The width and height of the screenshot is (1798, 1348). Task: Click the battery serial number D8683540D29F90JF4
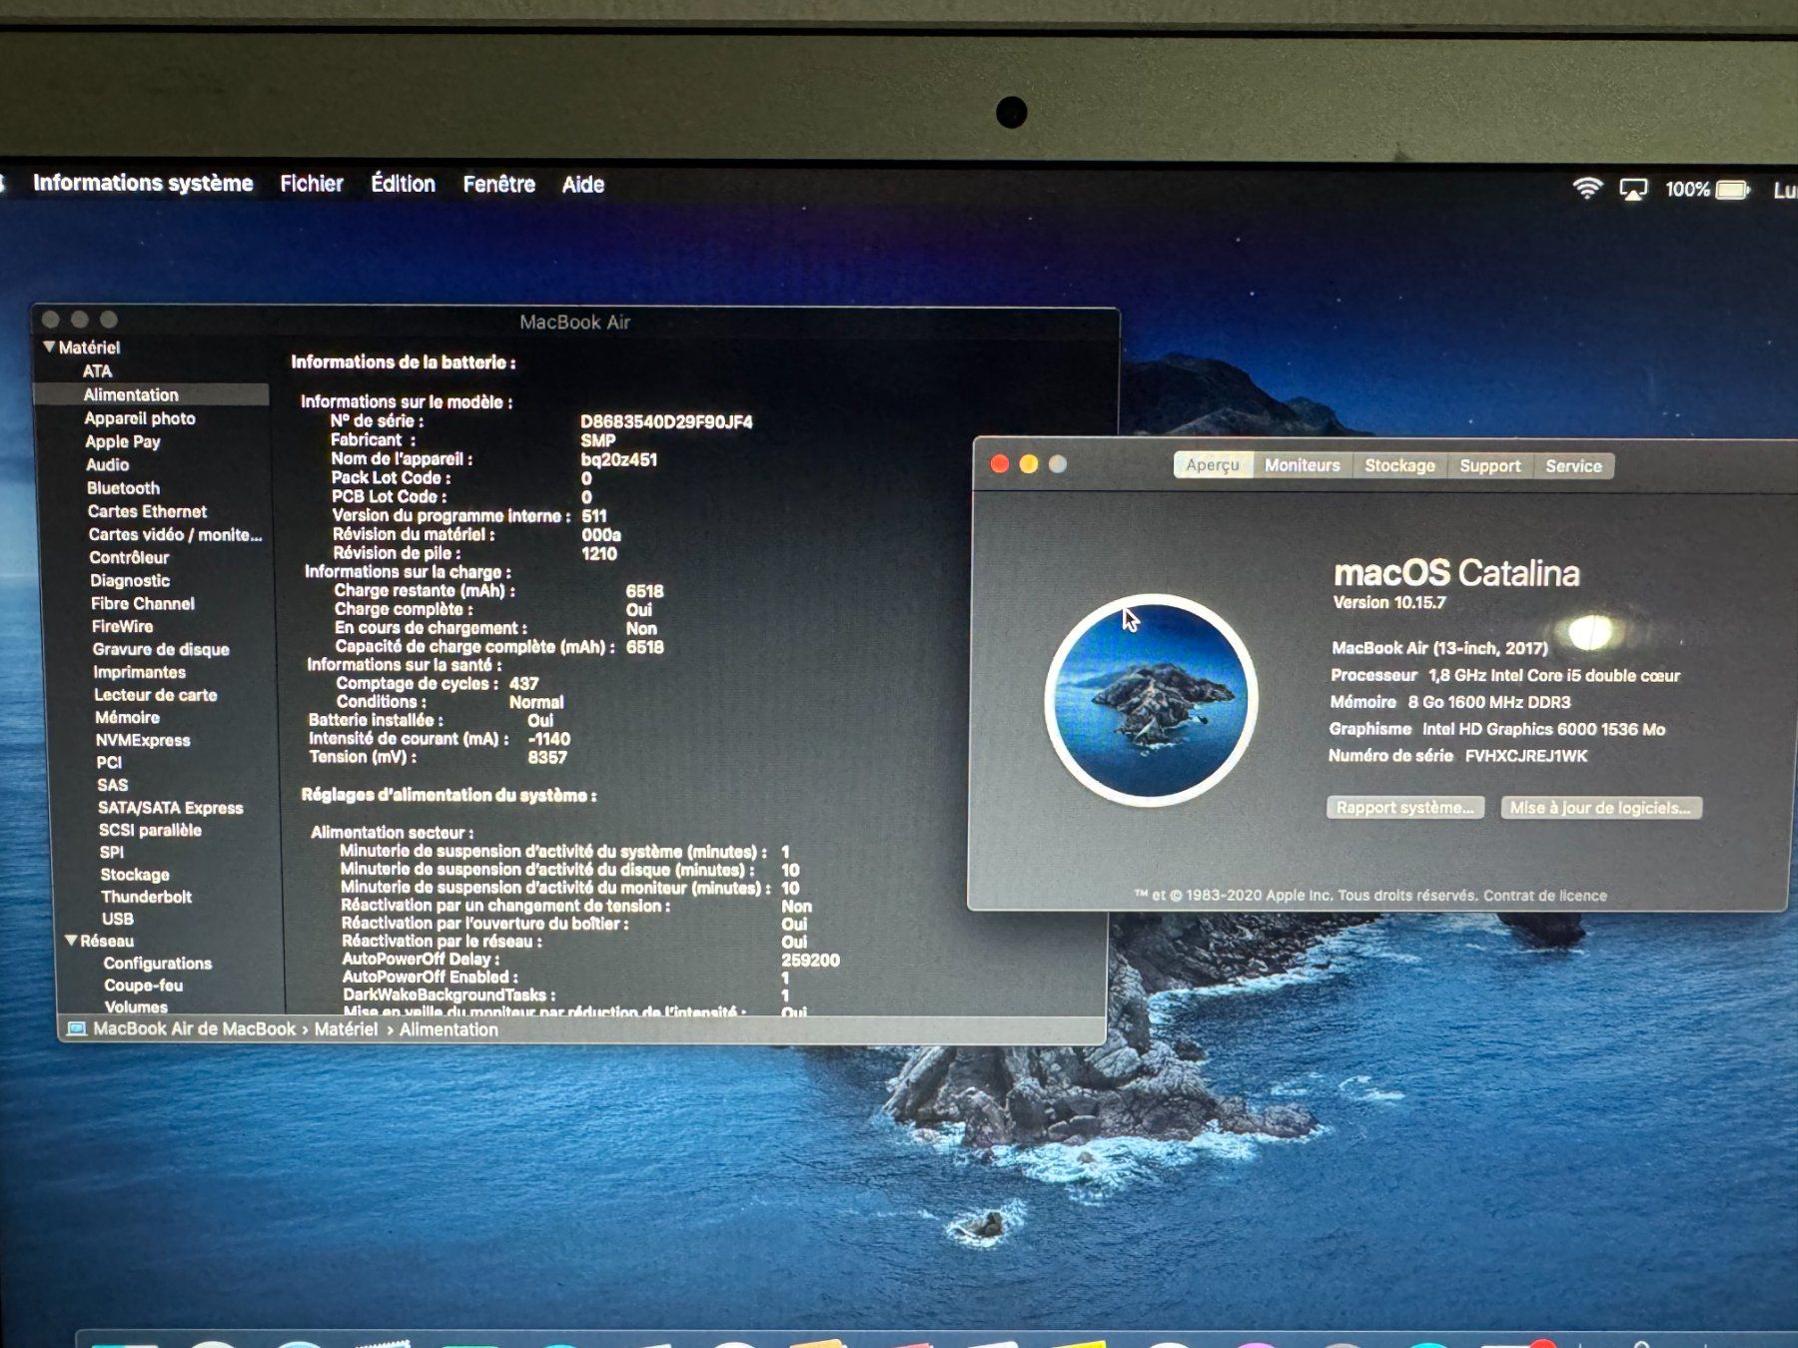(x=666, y=421)
